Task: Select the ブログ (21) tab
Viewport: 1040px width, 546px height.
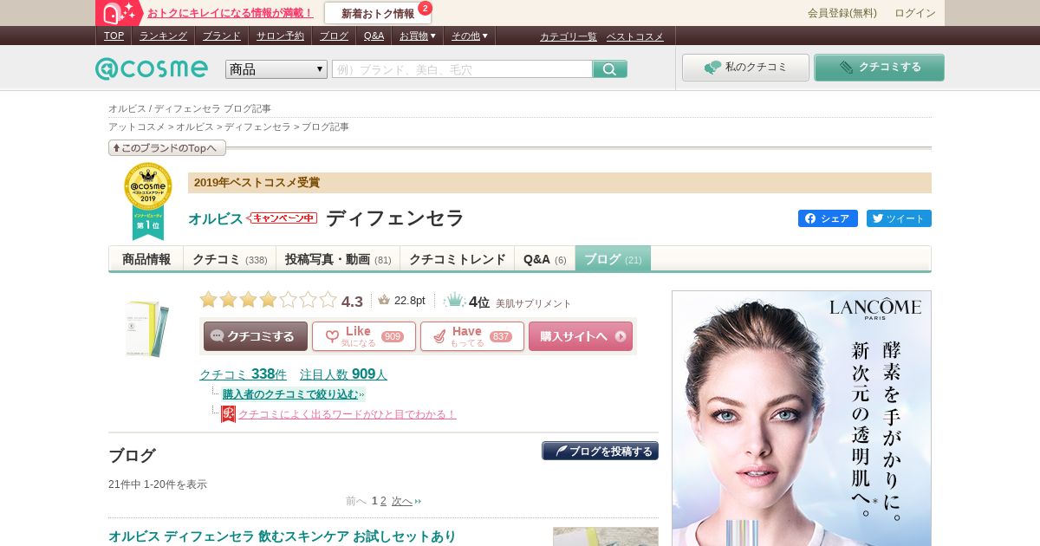Action: point(613,259)
